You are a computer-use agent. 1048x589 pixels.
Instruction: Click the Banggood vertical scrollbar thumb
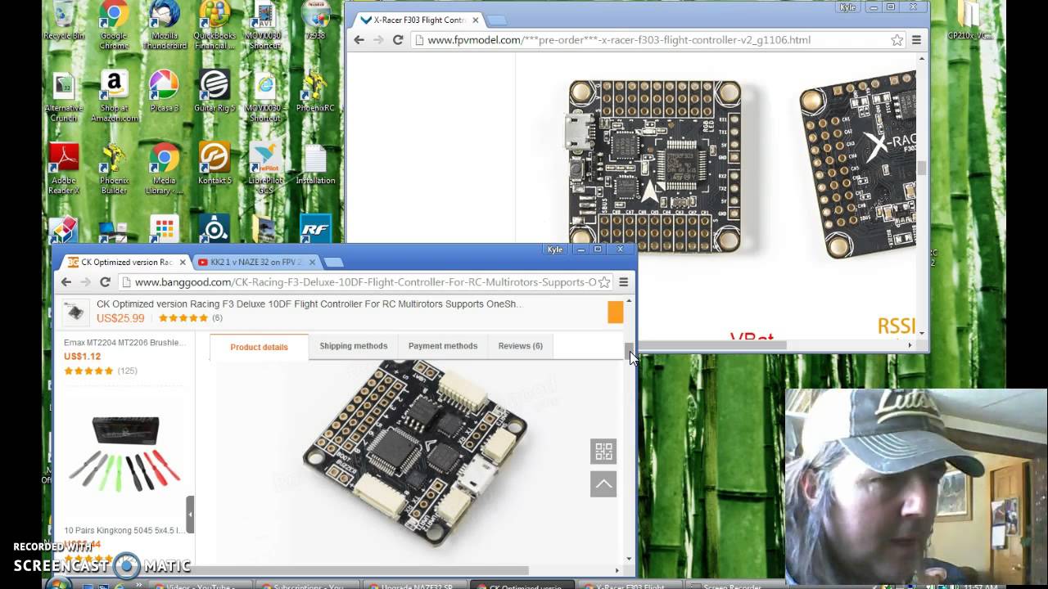[x=630, y=350]
